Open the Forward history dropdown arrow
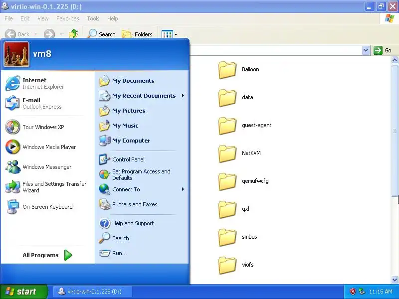This screenshot has height=299, width=399. pos(61,34)
